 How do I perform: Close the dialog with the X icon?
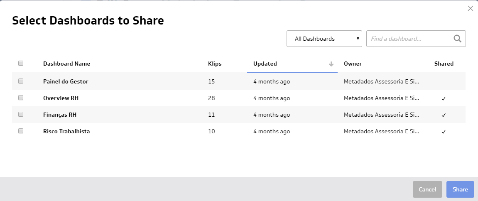click(470, 8)
